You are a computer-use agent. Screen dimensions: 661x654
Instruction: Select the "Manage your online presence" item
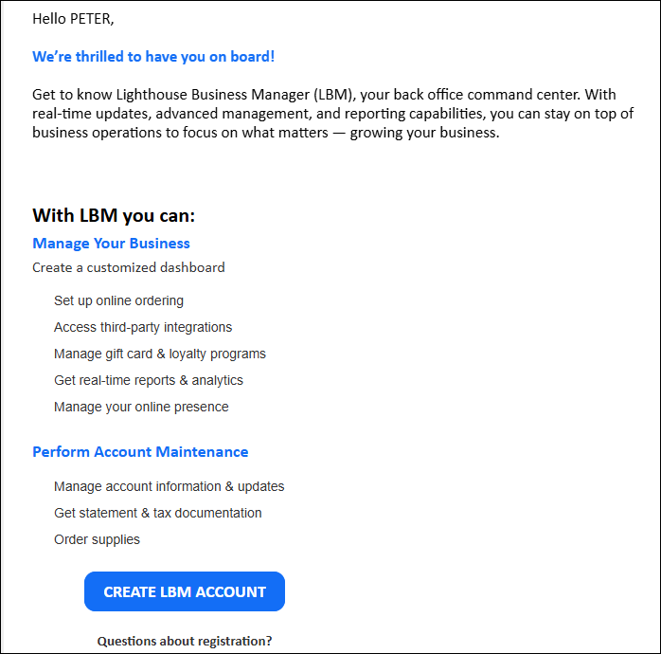click(x=141, y=407)
